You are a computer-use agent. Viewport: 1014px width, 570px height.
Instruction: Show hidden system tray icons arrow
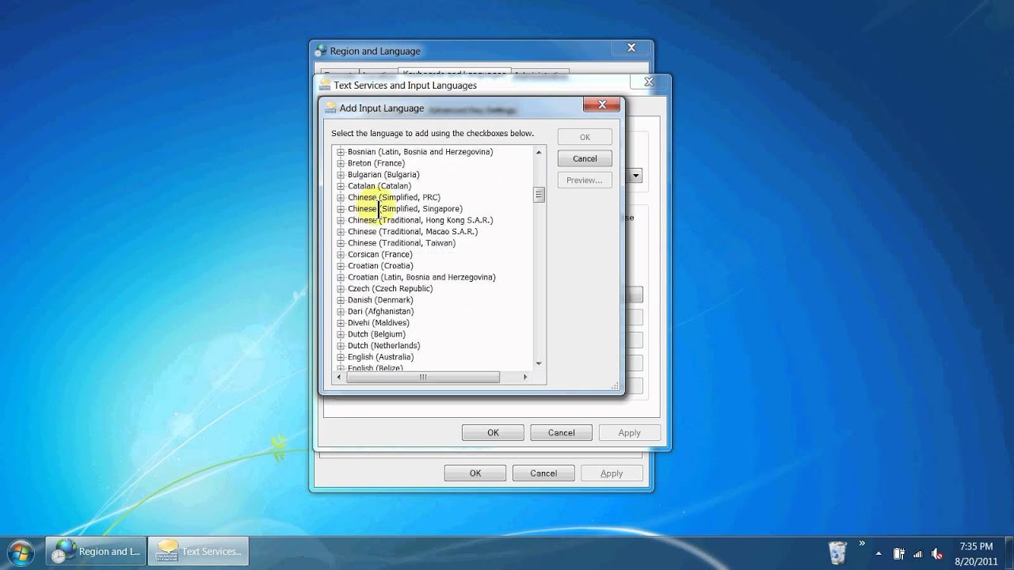tap(878, 553)
